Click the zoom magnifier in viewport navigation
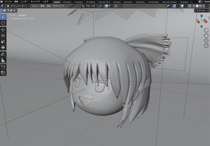The image size is (210, 146). tap(206, 31)
